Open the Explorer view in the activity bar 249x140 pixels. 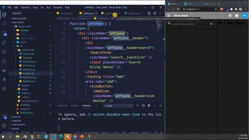pyautogui.click(x=4, y=14)
